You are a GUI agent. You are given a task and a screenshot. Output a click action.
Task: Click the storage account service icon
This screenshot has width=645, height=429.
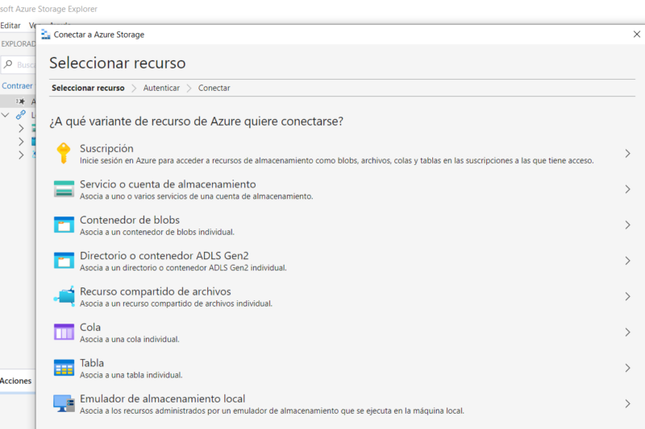64,189
